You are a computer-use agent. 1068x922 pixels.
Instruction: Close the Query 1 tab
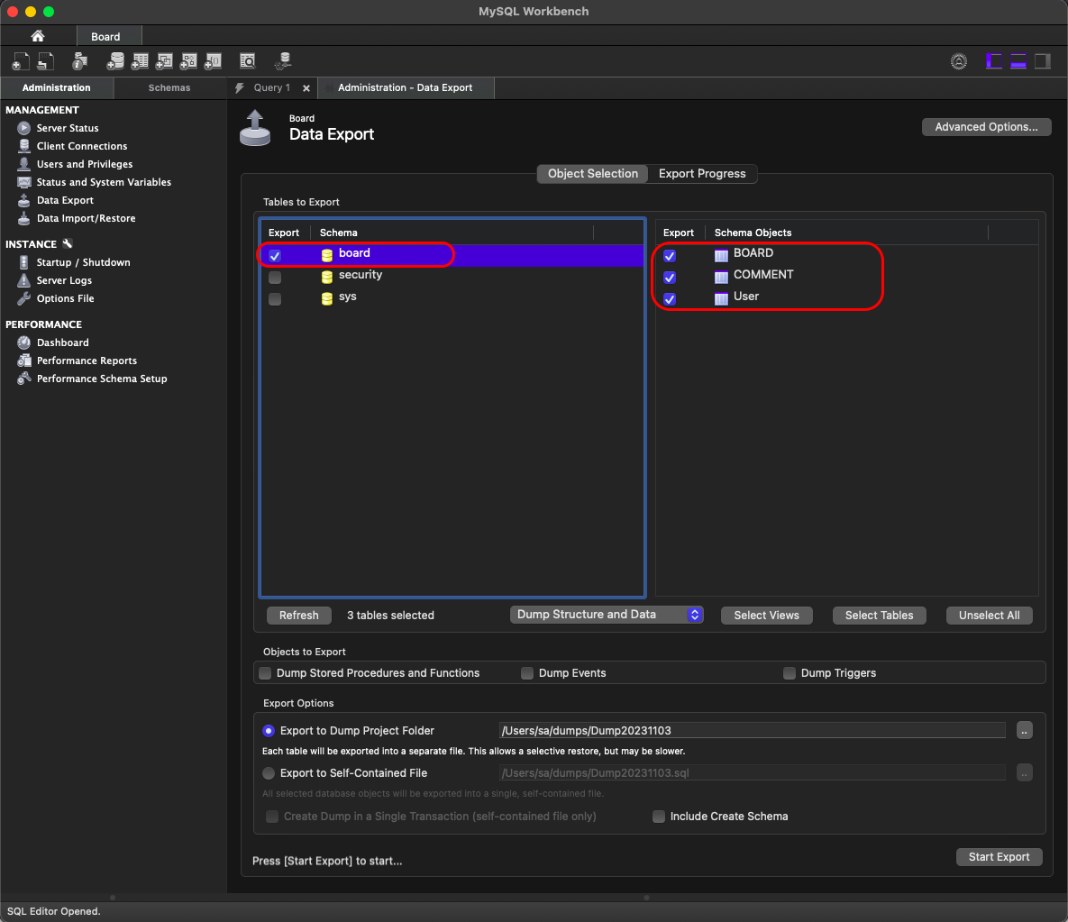(306, 88)
